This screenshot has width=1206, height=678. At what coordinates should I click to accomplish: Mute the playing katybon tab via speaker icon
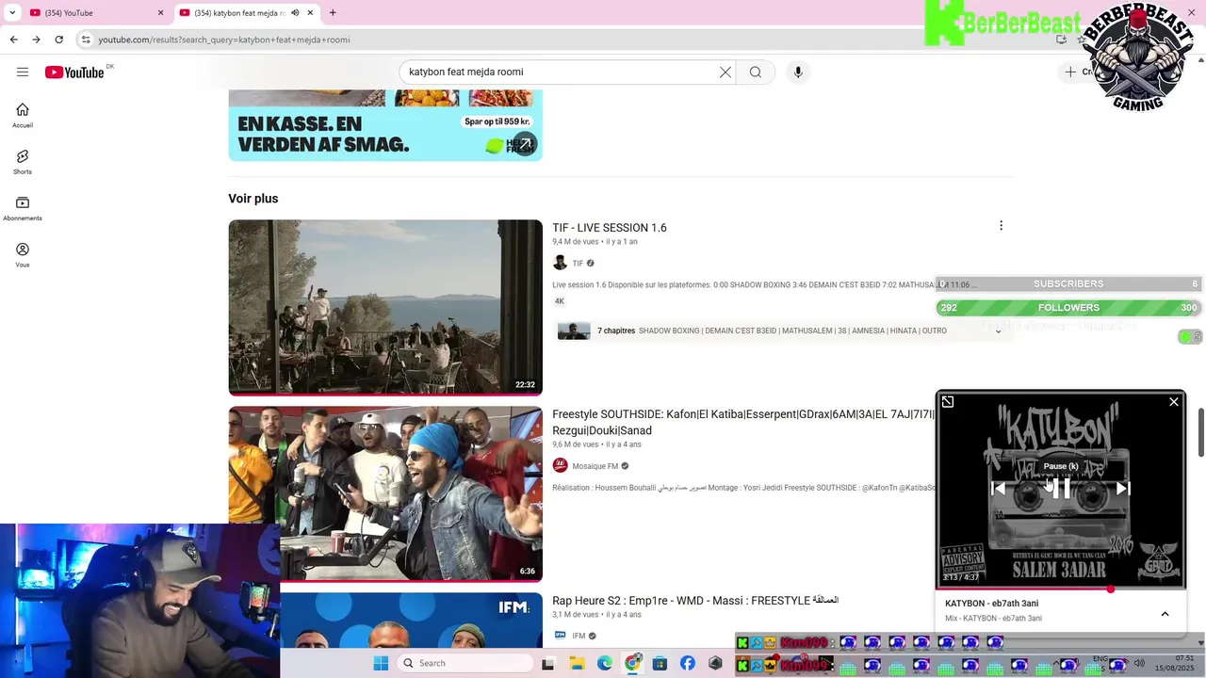[295, 12]
